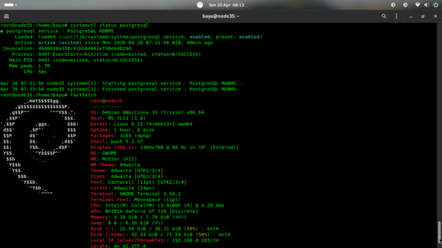Click the DE: GNOME line

(103, 153)
